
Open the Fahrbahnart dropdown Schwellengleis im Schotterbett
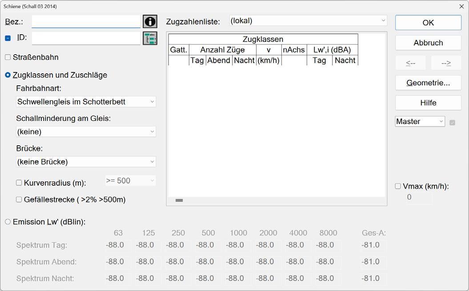point(86,102)
